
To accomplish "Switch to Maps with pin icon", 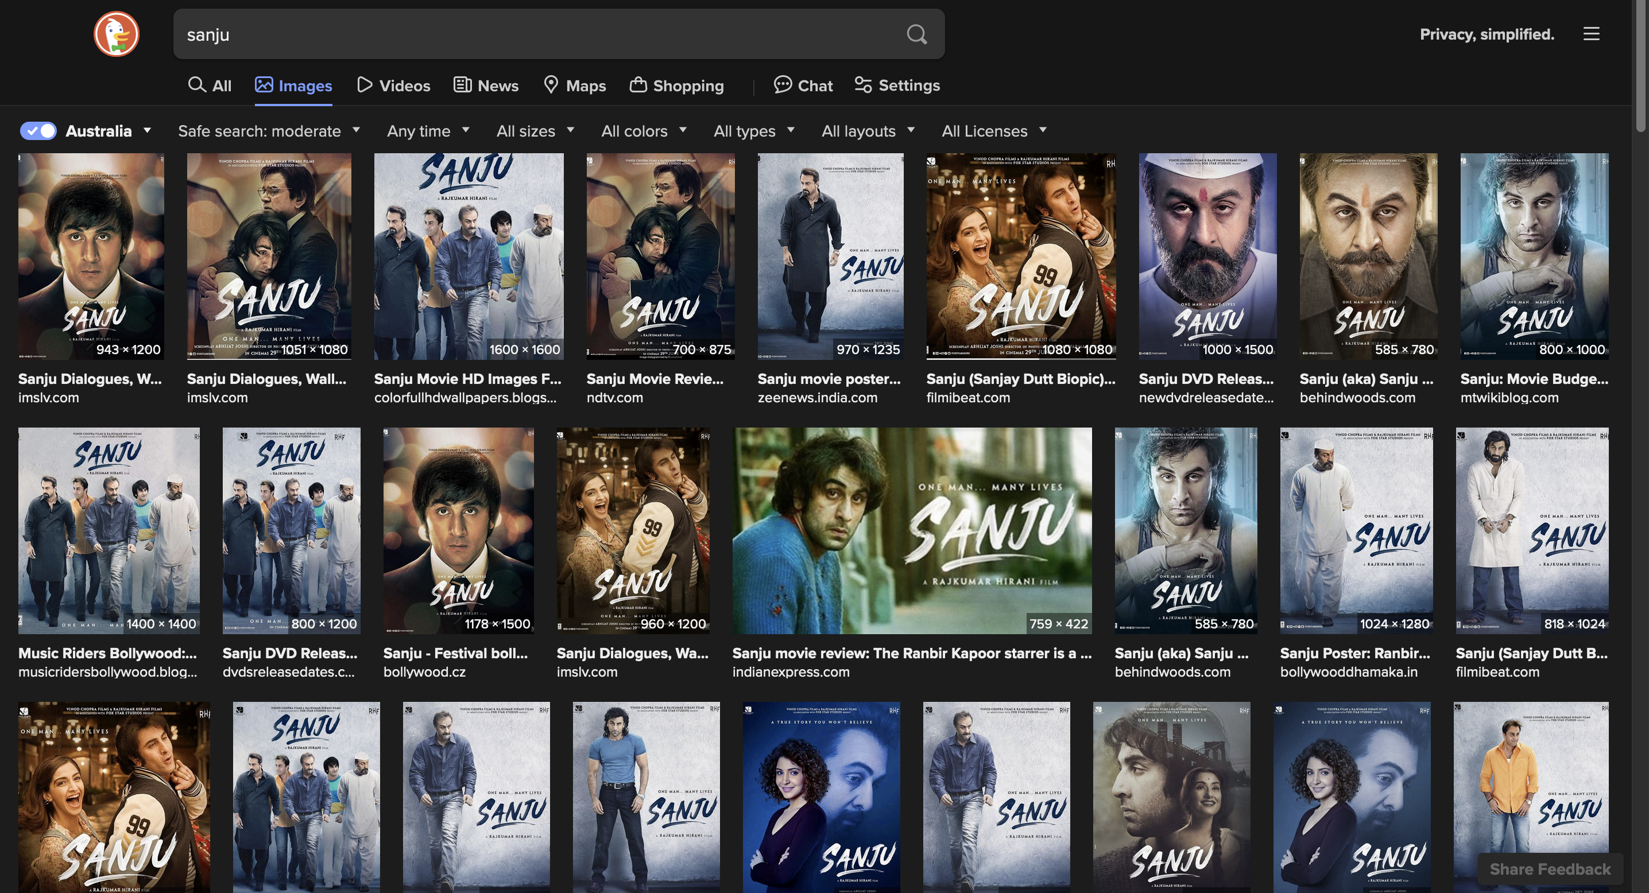I will point(574,85).
